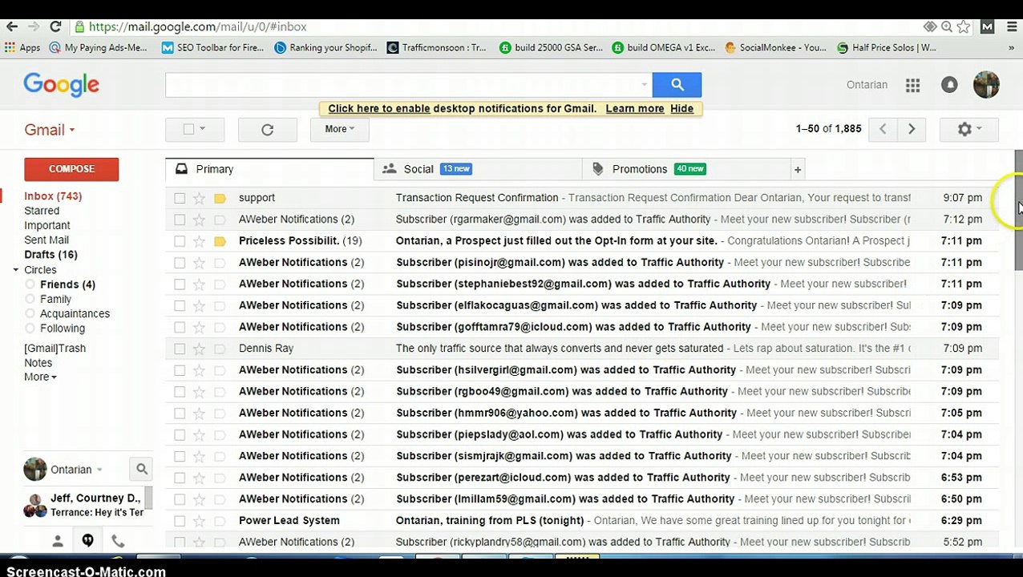Open Inbox (743) folder

point(53,196)
